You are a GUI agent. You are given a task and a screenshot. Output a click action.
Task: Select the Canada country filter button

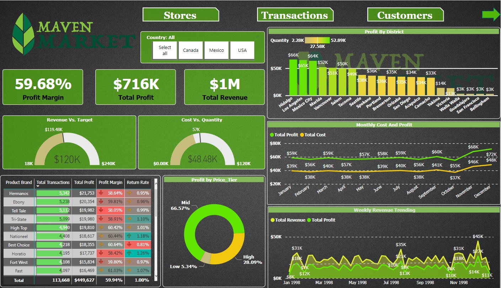(x=191, y=50)
